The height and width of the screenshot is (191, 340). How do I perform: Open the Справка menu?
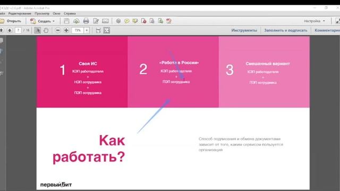(70, 13)
